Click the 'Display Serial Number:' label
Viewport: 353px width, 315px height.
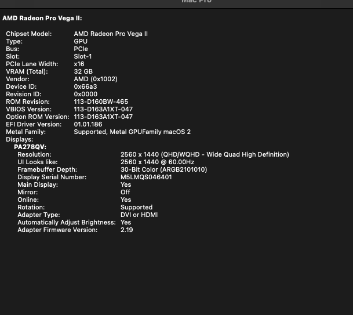pos(52,178)
